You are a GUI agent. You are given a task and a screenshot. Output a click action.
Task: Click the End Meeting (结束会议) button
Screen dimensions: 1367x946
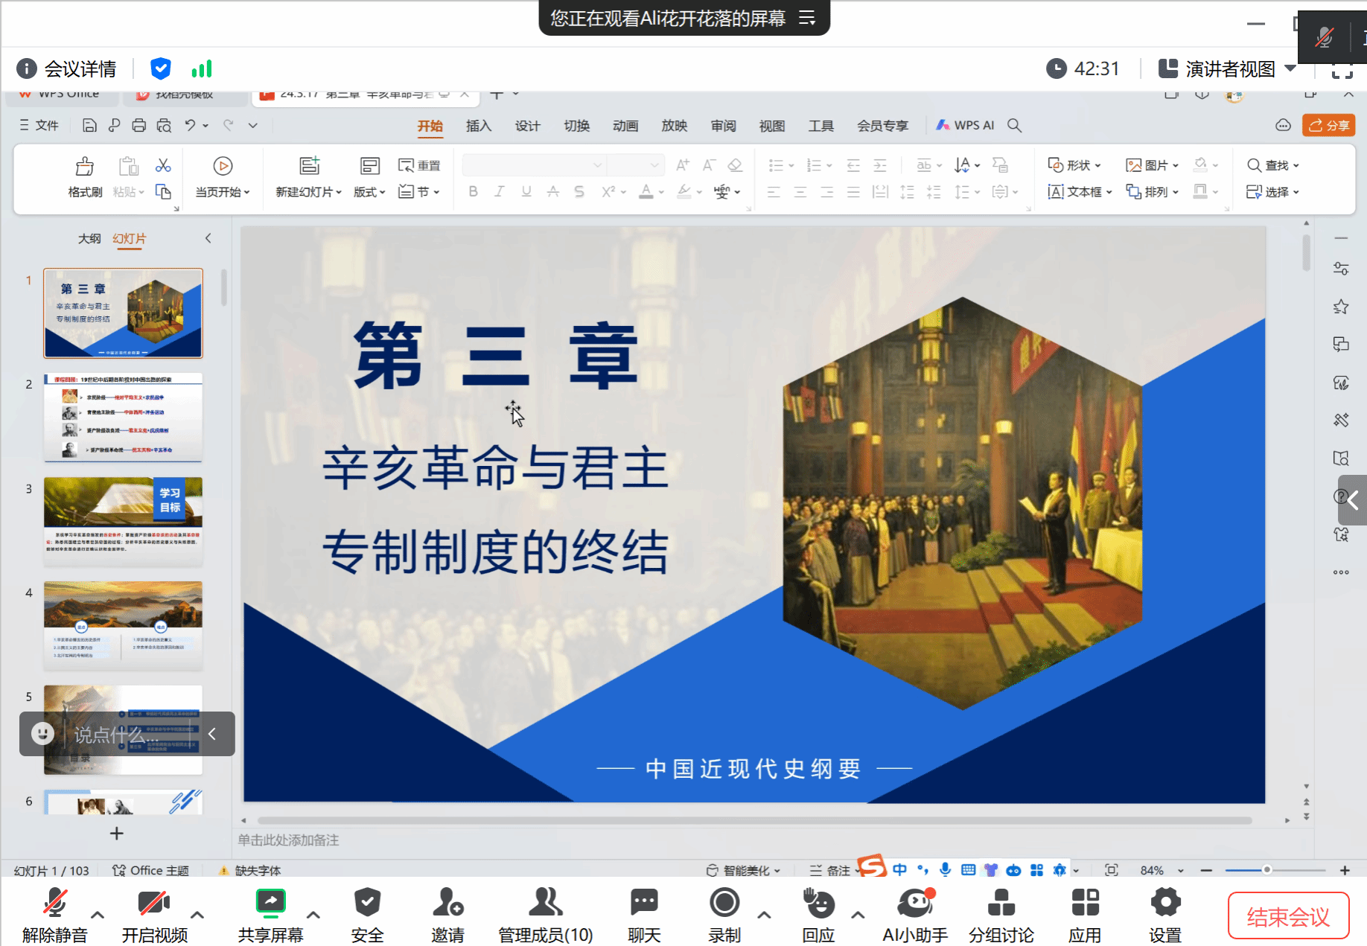click(x=1287, y=916)
